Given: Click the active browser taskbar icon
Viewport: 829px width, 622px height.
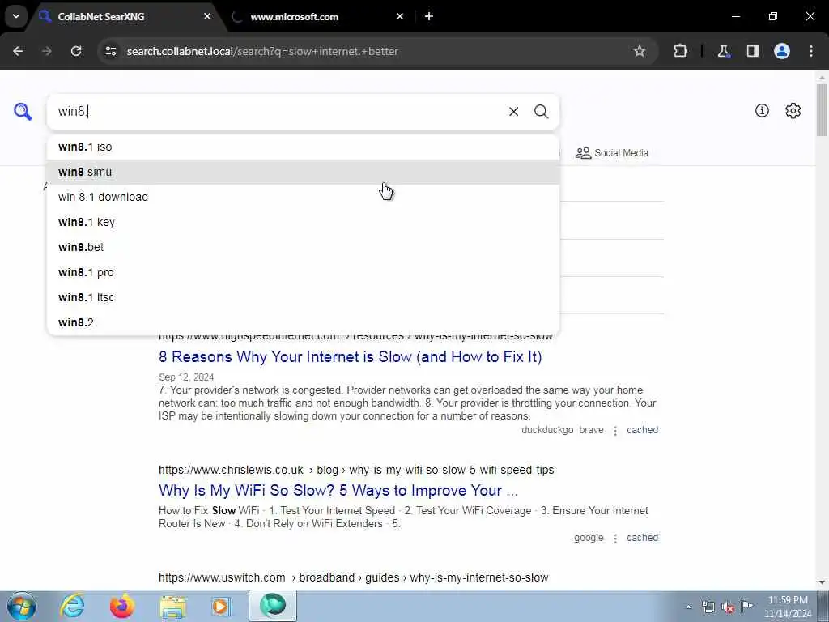Looking at the screenshot, I should (273, 606).
